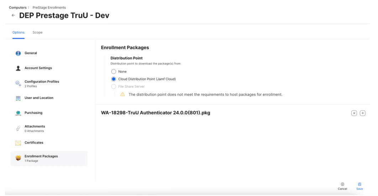The width and height of the screenshot is (378, 196).
Task: Click the User and Location building icon
Action: tap(18, 98)
